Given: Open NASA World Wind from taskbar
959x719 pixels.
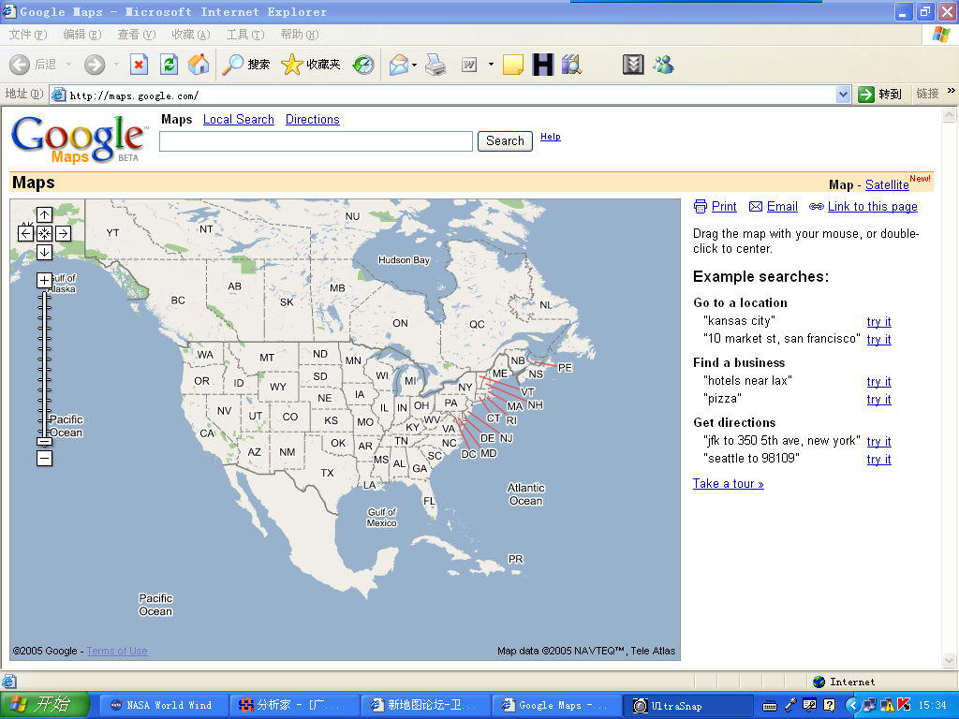Looking at the screenshot, I should (160, 705).
